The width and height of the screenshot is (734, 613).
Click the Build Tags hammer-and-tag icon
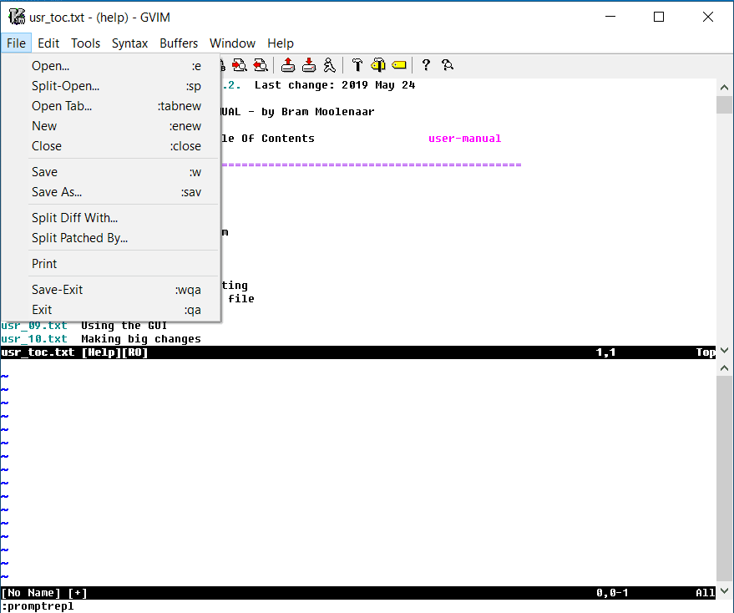point(377,65)
